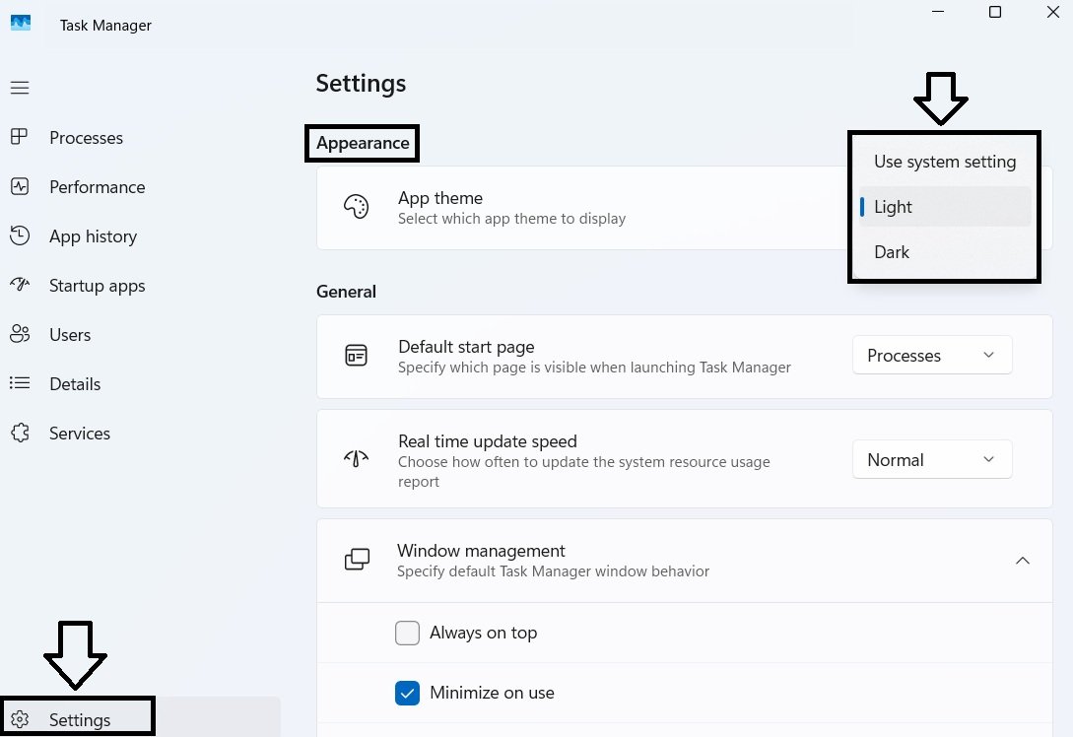
Task: Click the Task Manager app icon
Action: point(21,24)
